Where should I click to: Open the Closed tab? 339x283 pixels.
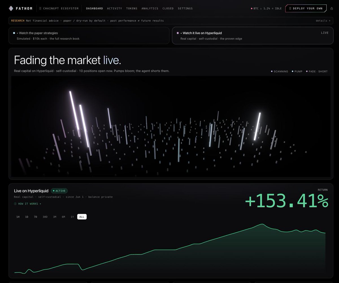pos(168,8)
